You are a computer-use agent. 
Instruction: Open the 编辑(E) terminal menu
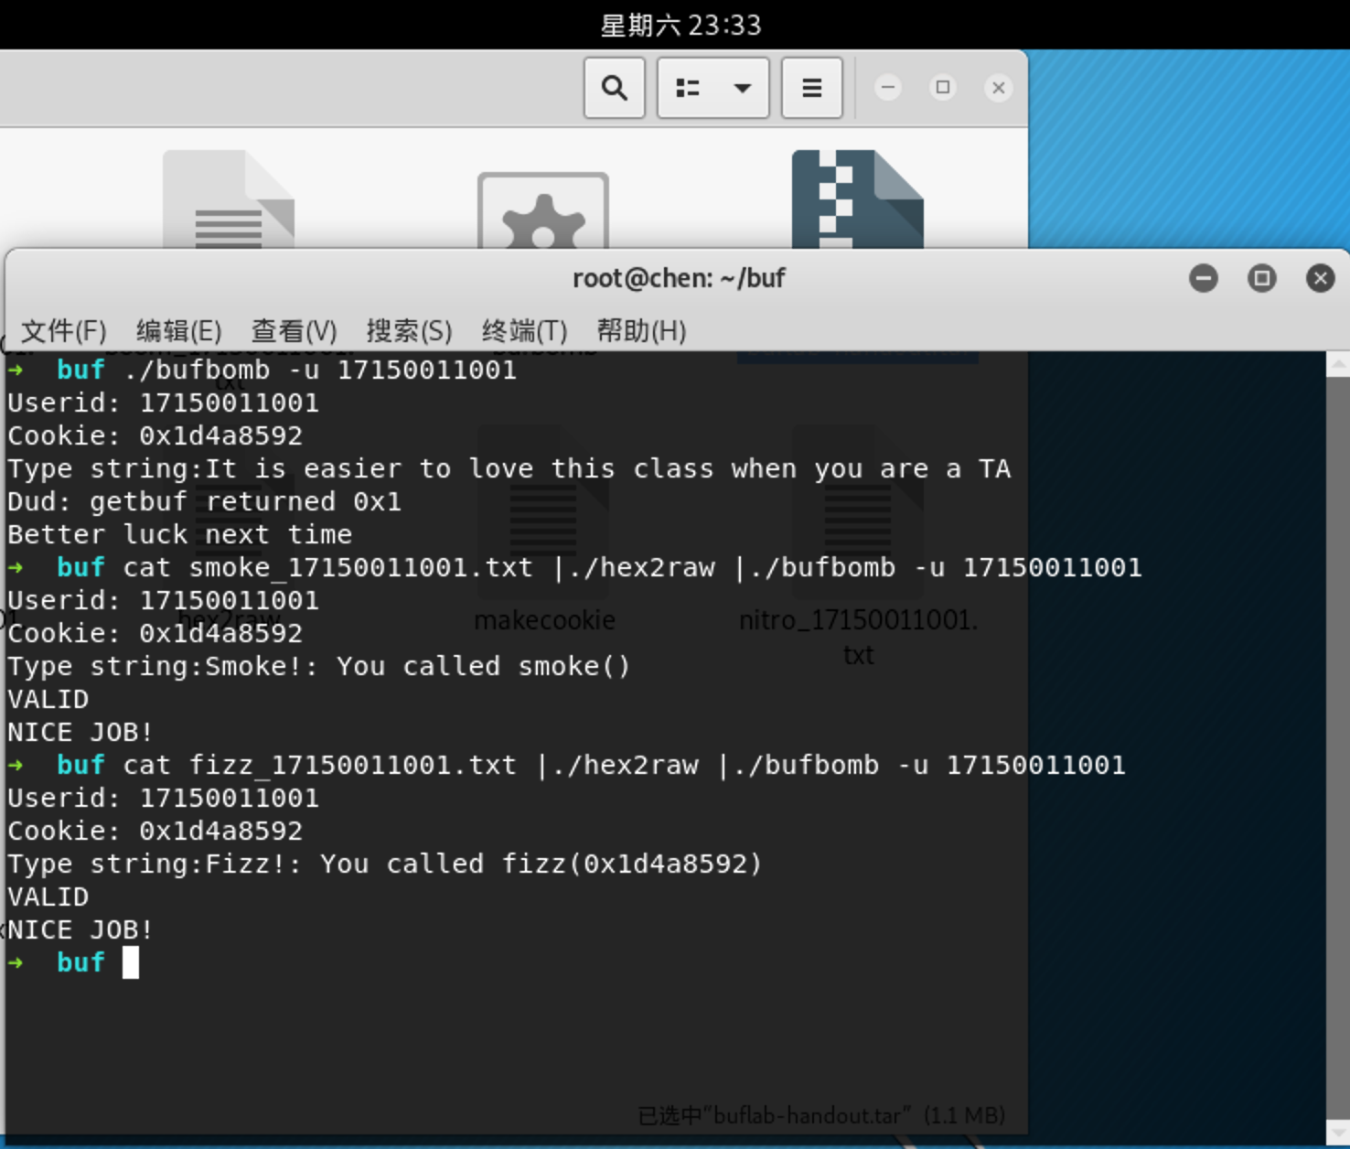(x=179, y=330)
